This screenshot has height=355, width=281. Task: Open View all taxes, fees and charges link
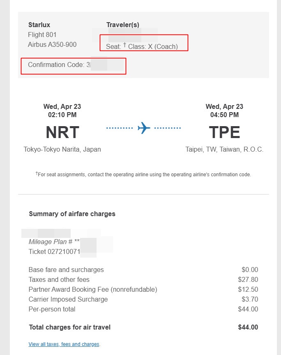64,344
